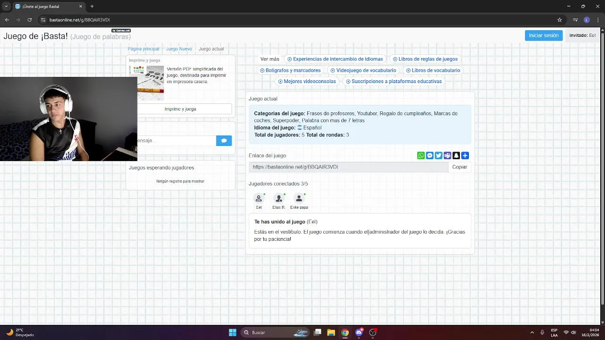Close the ¡Únete al juego Basta! tab
This screenshot has height=340, width=605.
tap(80, 6)
